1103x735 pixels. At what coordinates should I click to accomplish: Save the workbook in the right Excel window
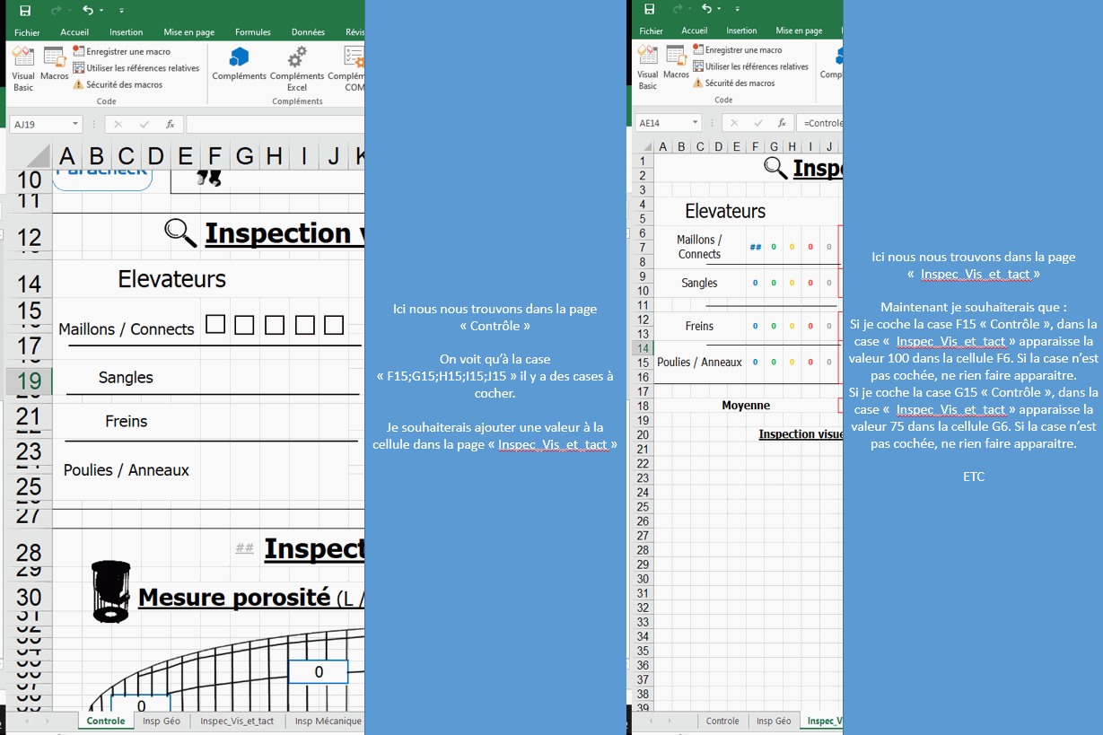pyautogui.click(x=650, y=9)
